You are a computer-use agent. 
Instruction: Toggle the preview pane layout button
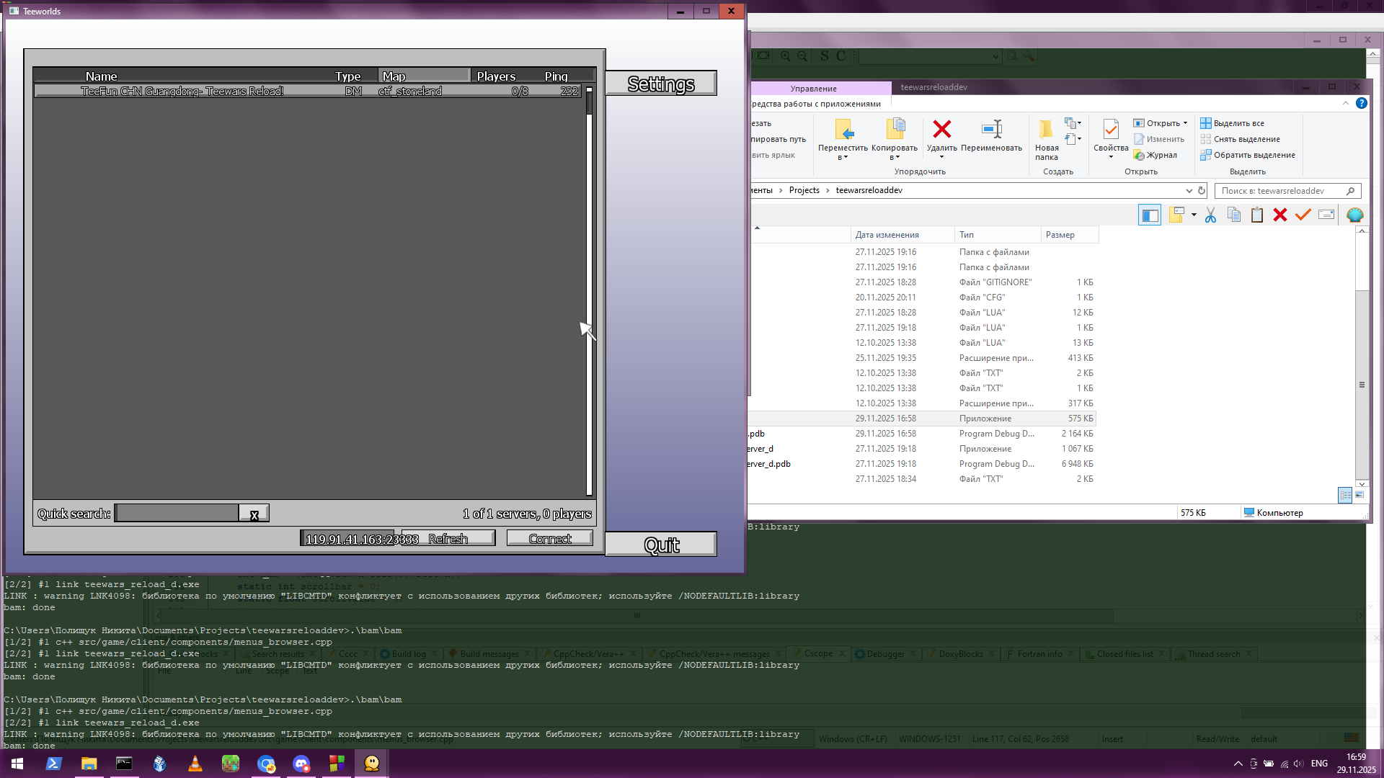[x=1150, y=215]
